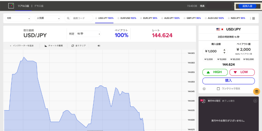
Task: Expand the 判定 15 秒 dropdown
Action: [x=88, y=34]
